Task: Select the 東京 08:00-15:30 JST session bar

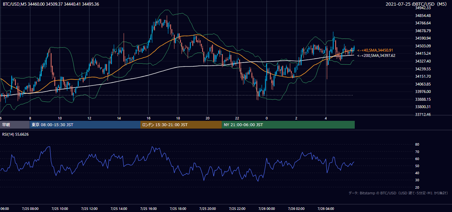Action: [x=85, y=125]
